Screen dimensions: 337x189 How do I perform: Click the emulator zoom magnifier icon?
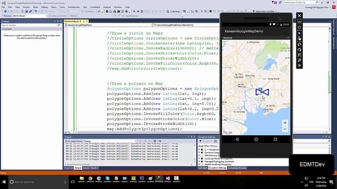[299, 60]
